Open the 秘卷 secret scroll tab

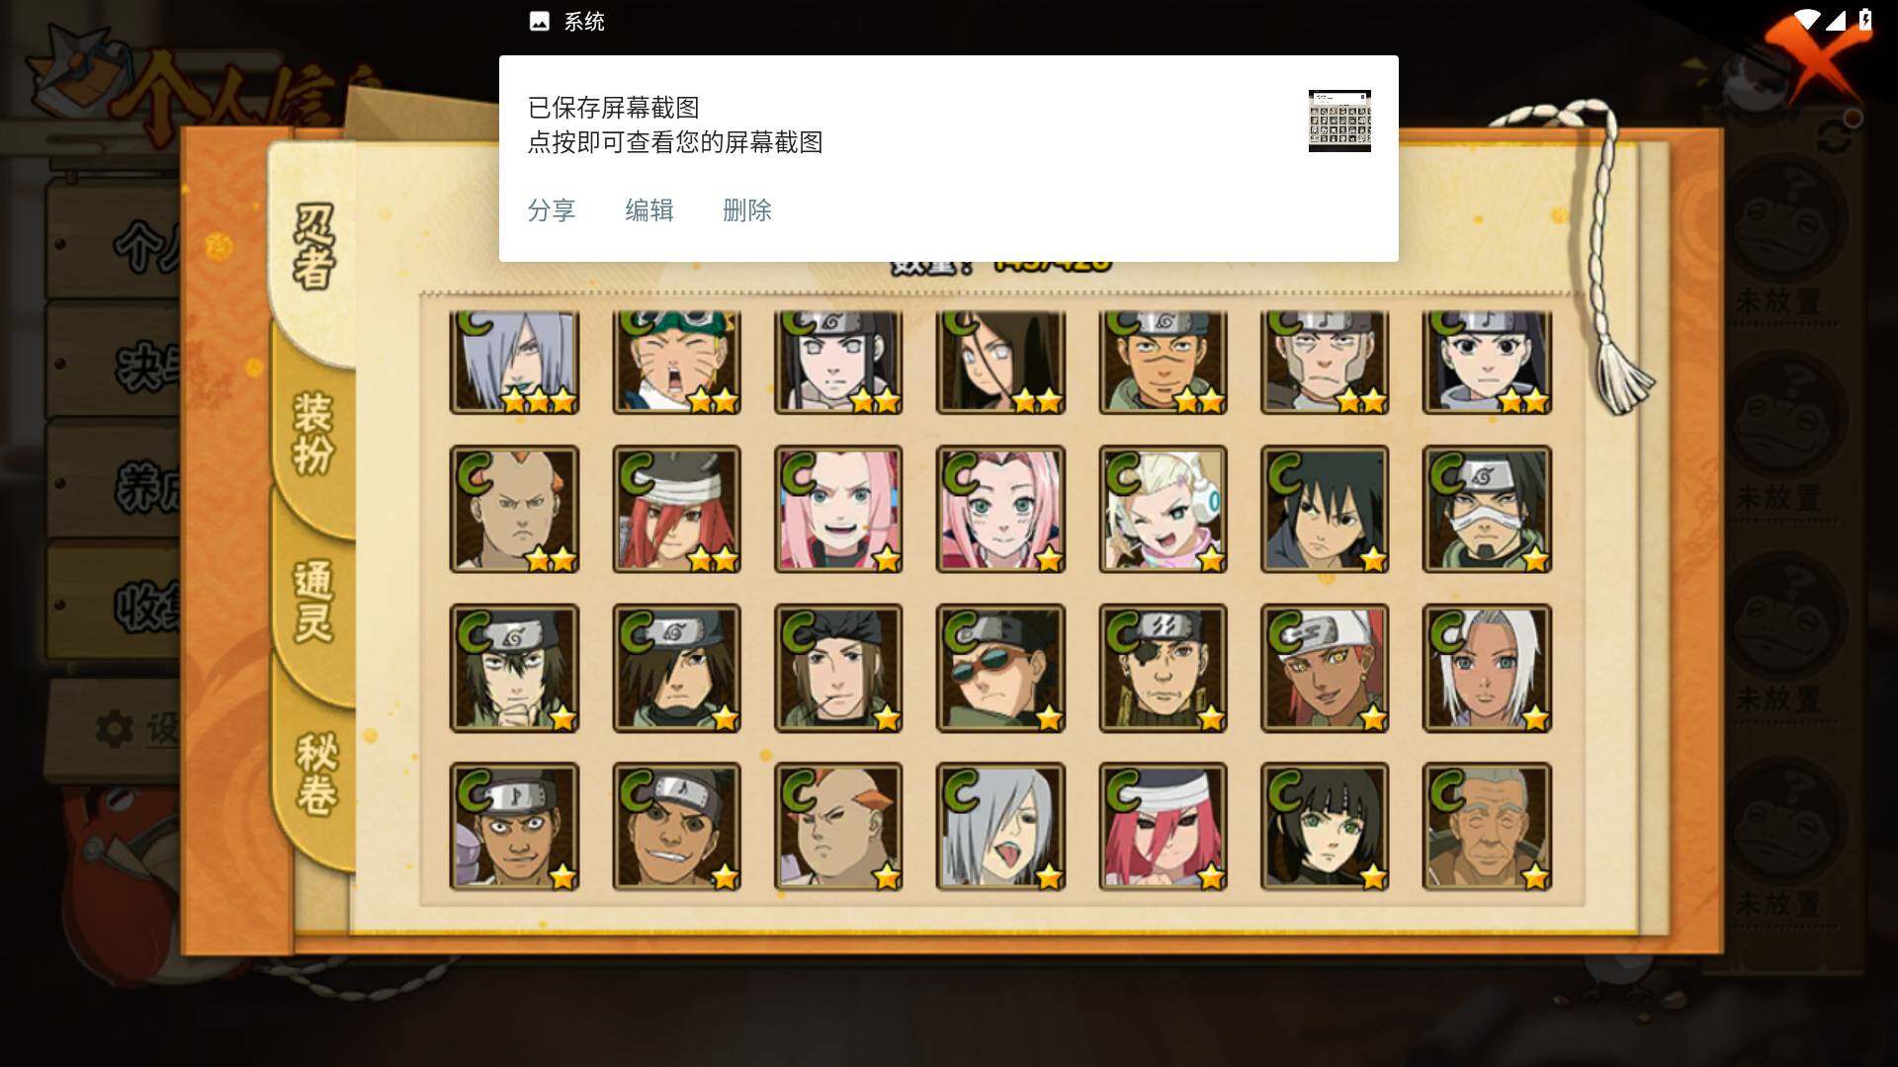pos(316,776)
